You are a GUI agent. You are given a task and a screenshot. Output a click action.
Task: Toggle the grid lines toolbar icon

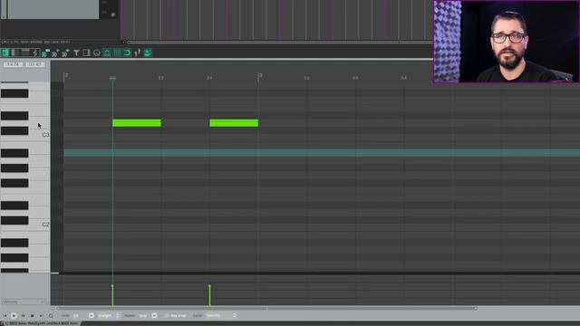(x=117, y=53)
